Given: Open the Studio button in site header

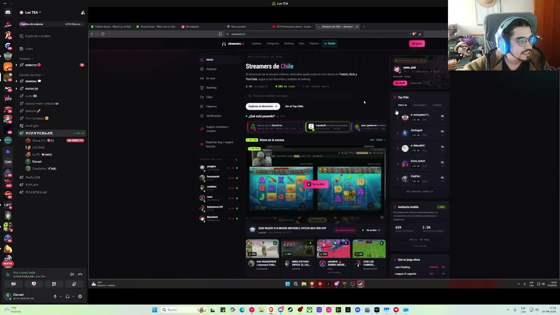Looking at the screenshot, I should tap(330, 43).
